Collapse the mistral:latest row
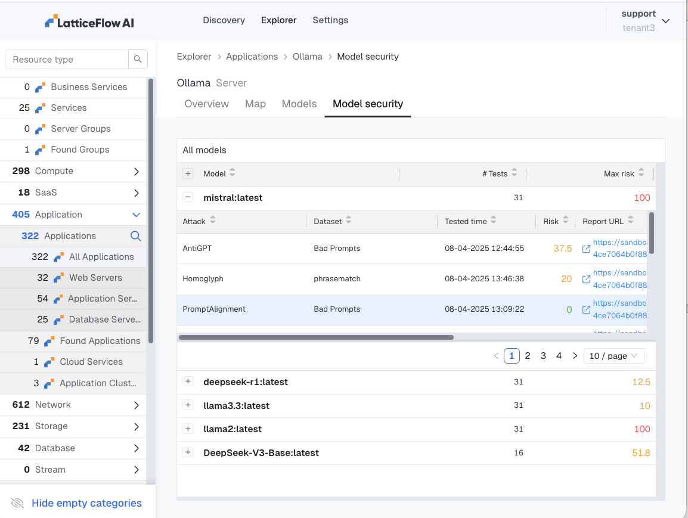The image size is (688, 518). coord(188,197)
